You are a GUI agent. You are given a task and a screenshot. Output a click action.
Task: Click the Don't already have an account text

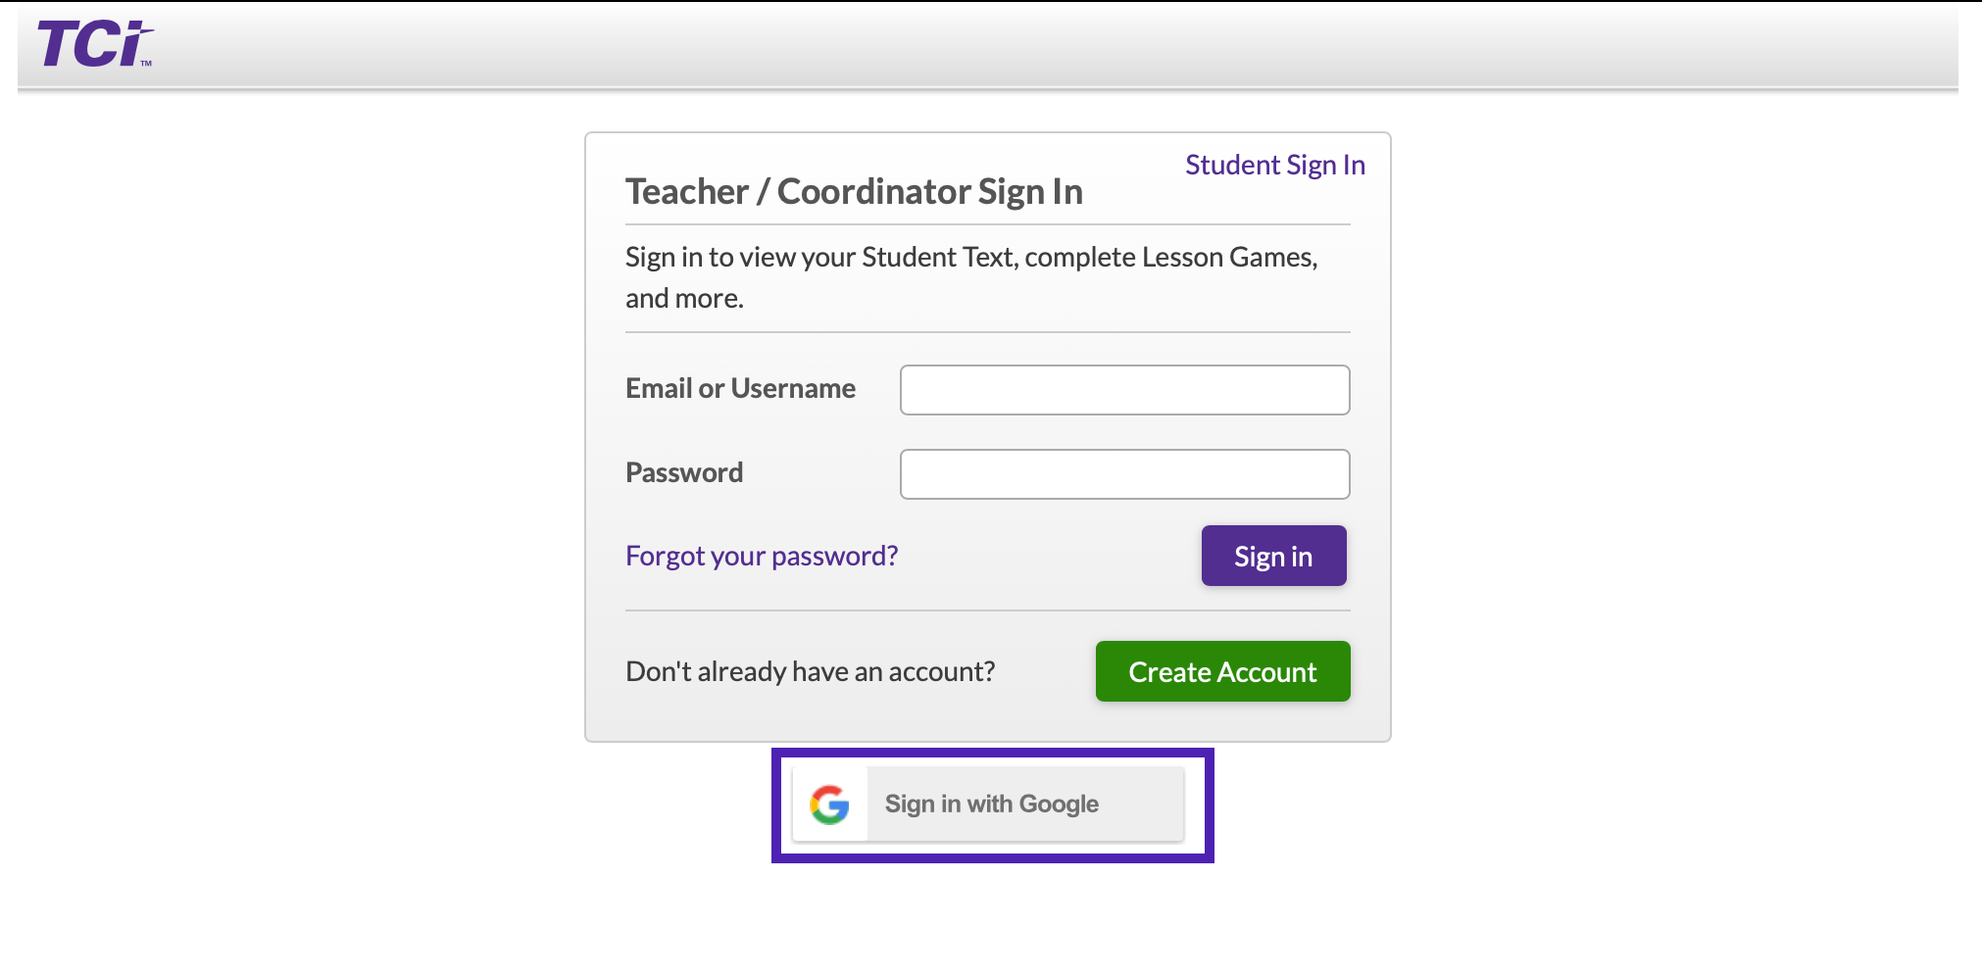(810, 671)
